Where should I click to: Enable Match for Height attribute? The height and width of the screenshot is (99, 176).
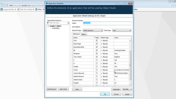(97, 83)
